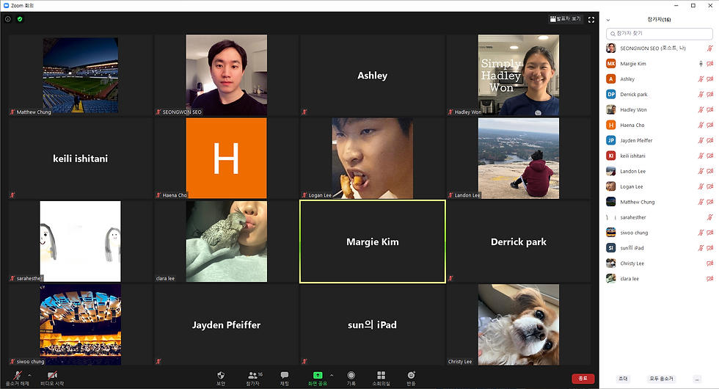The height and width of the screenshot is (389, 719).
Task: Select clara lee name in participants list
Action: coord(629,279)
